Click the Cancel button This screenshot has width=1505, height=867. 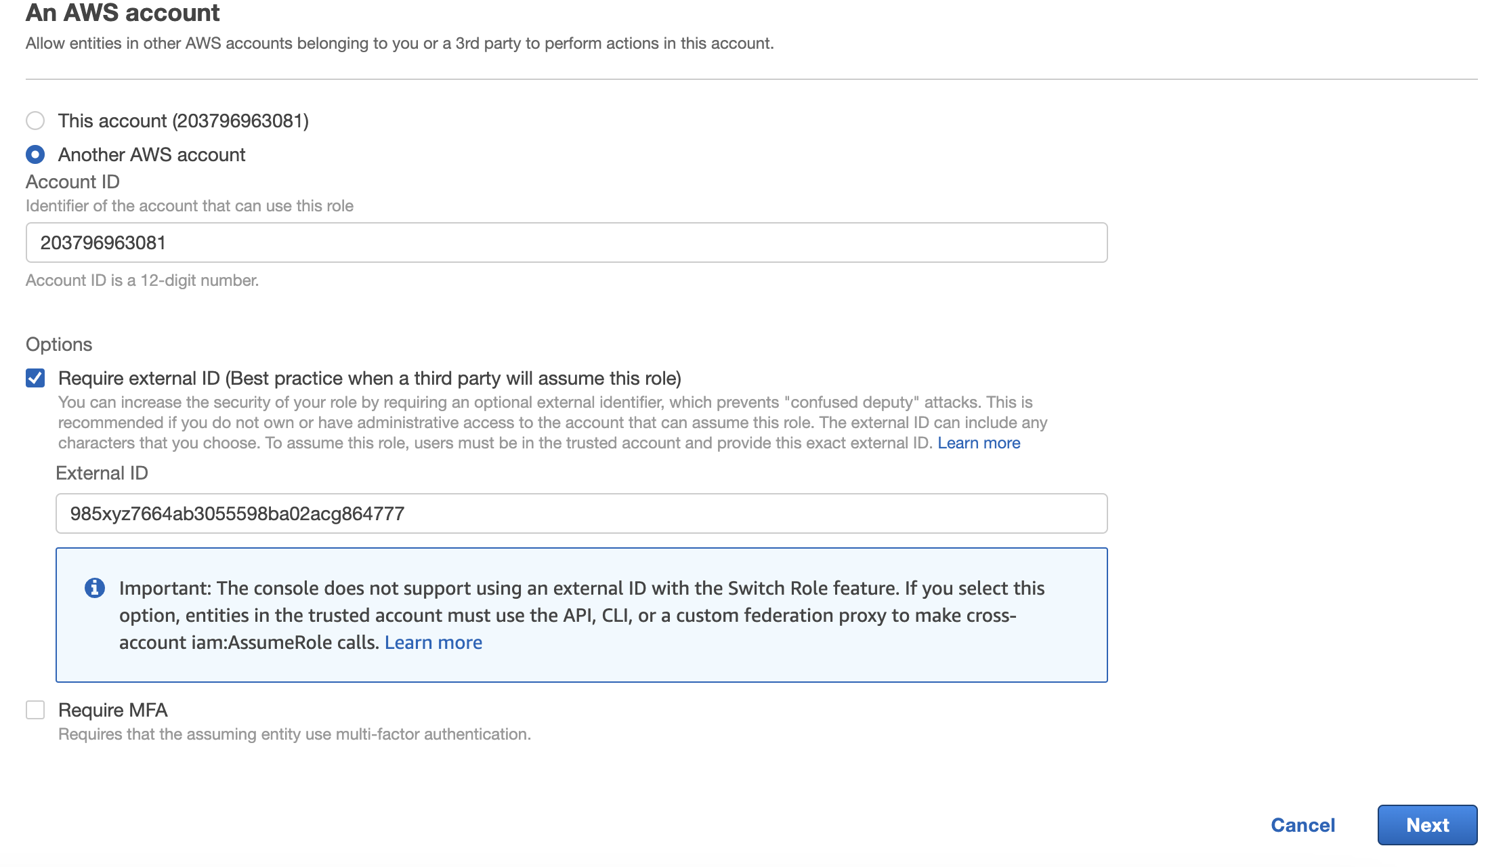pos(1302,825)
